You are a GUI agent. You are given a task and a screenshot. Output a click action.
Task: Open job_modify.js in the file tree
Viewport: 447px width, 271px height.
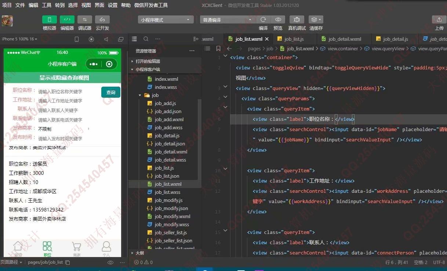click(x=168, y=200)
